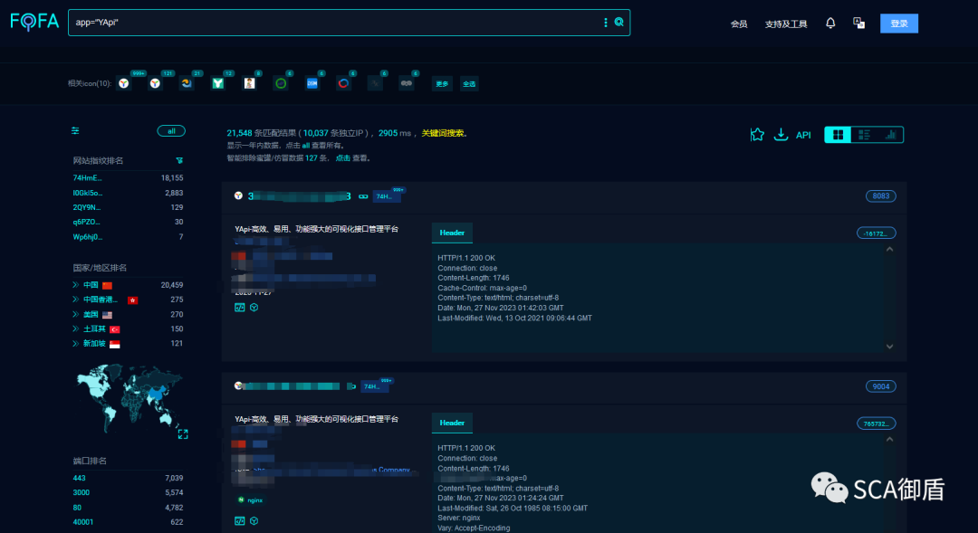
Task: Bookmark this query with the star icon
Action: tap(757, 135)
